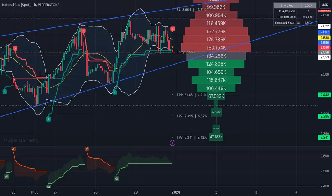Click the Expected Return % 5.90% value

point(308,23)
